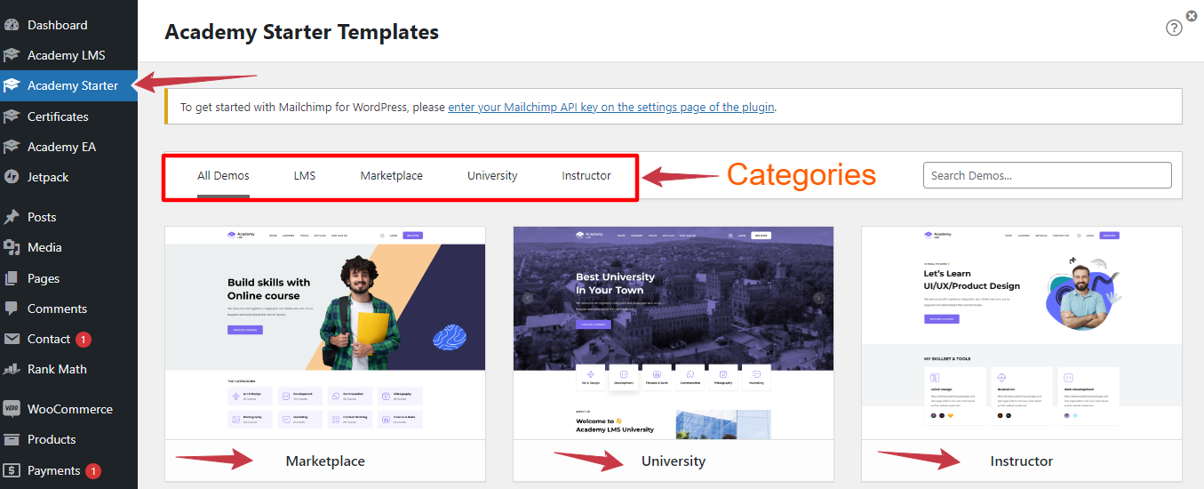Follow the Mailchimp API key settings link

[x=611, y=107]
